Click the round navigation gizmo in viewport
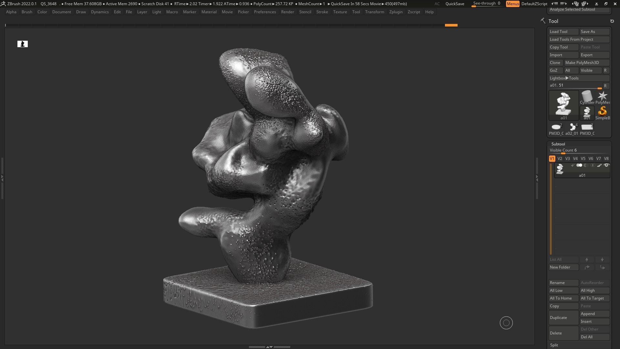This screenshot has width=620, height=349. (506, 323)
